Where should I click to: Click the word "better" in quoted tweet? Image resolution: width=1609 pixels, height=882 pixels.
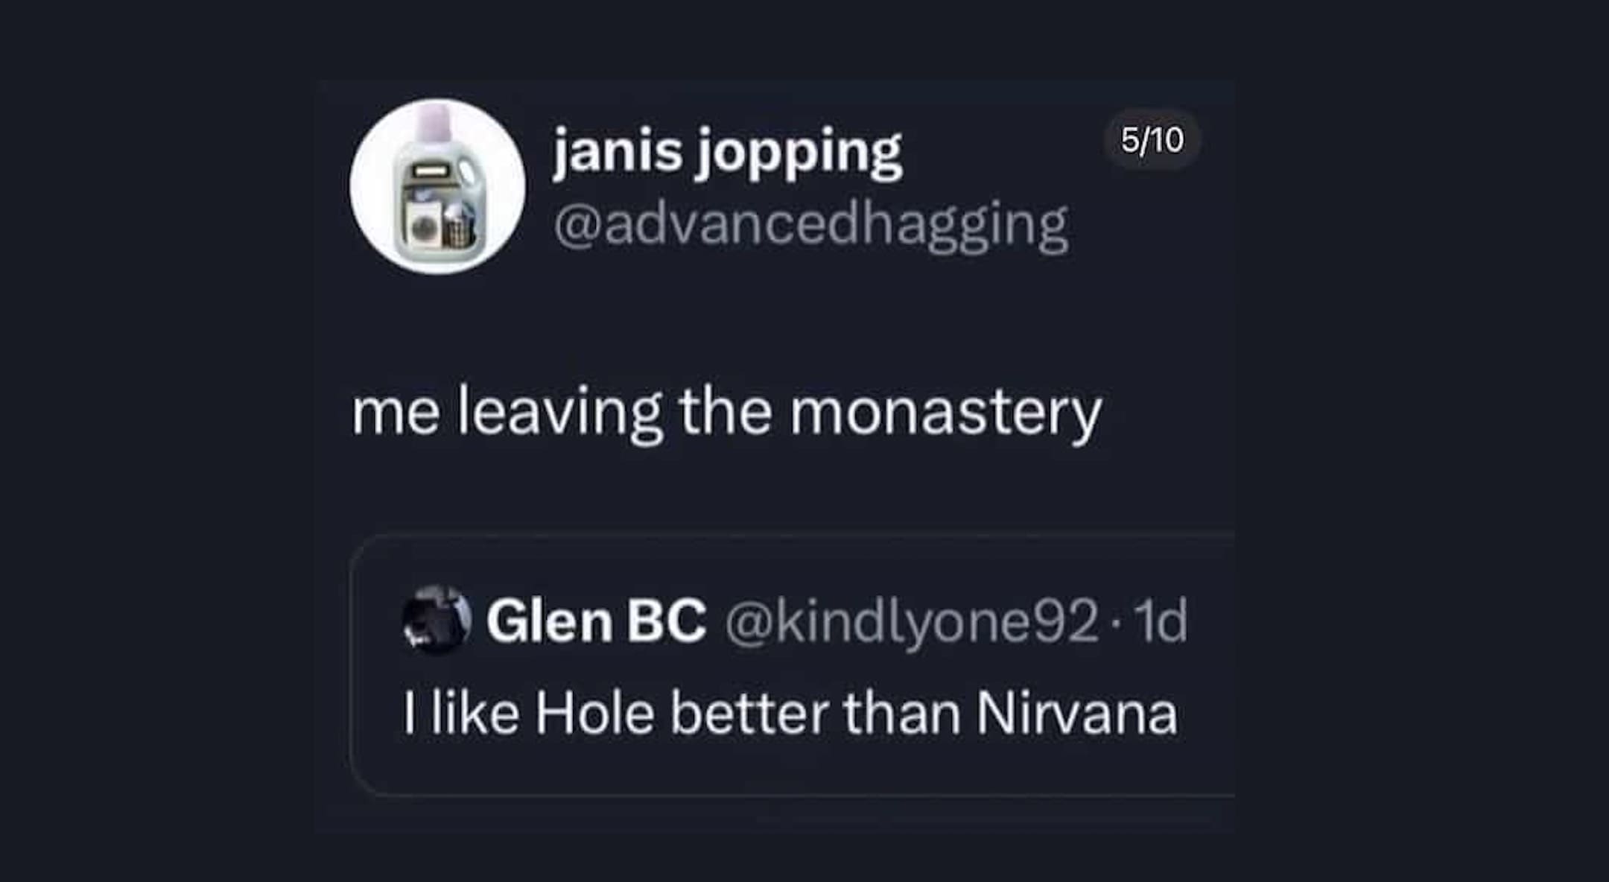pyautogui.click(x=749, y=714)
